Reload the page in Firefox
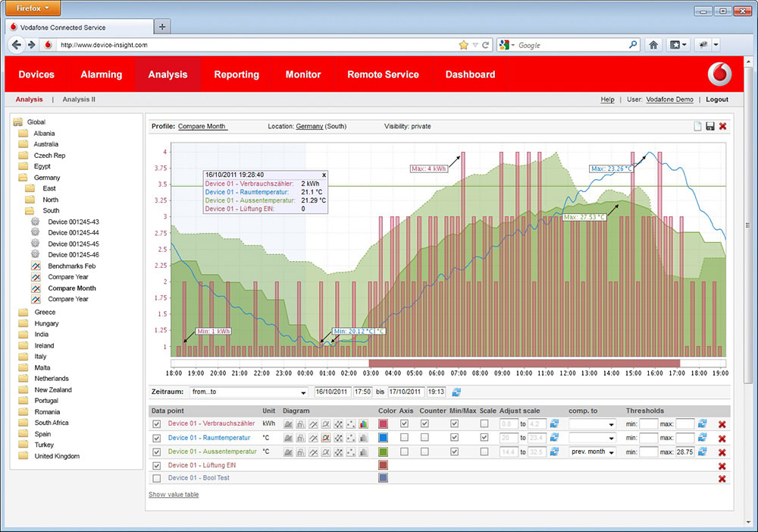Viewport: 758px width, 532px height. [x=485, y=45]
